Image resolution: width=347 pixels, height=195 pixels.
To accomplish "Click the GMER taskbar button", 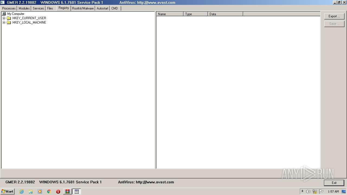I will pyautogui.click(x=77, y=191).
